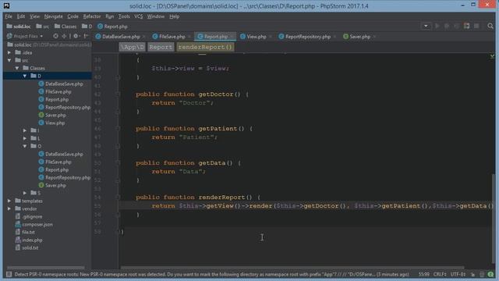Click the solid.loc navigation bar breadcrumb
The image size is (499, 281).
pos(19,27)
